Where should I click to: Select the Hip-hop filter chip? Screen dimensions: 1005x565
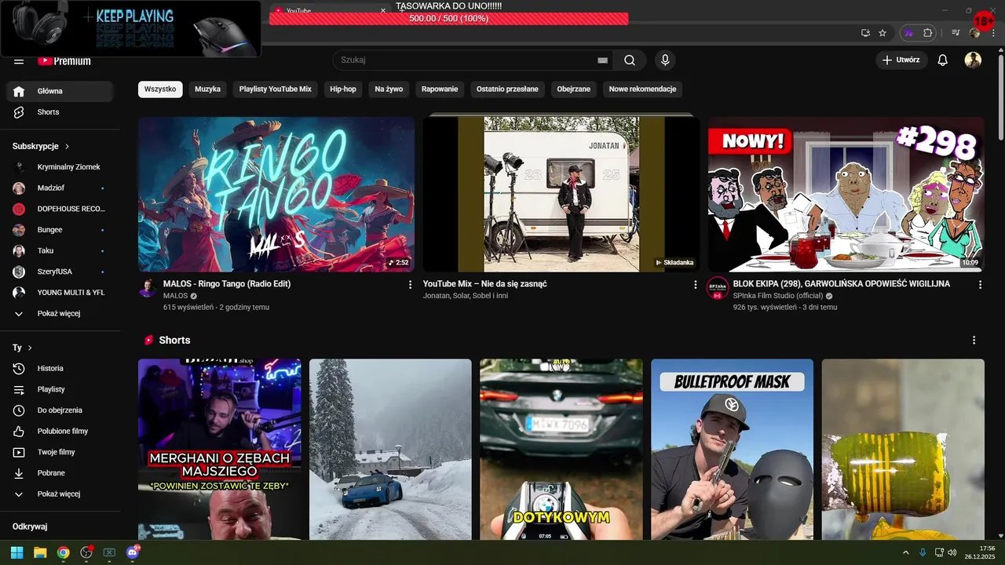(343, 89)
